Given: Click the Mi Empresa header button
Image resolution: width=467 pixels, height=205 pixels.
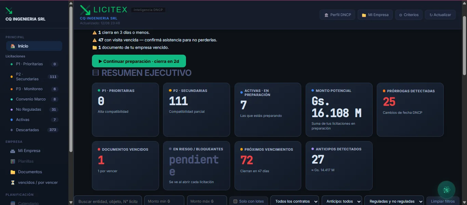Looking at the screenshot, I should click(375, 15).
